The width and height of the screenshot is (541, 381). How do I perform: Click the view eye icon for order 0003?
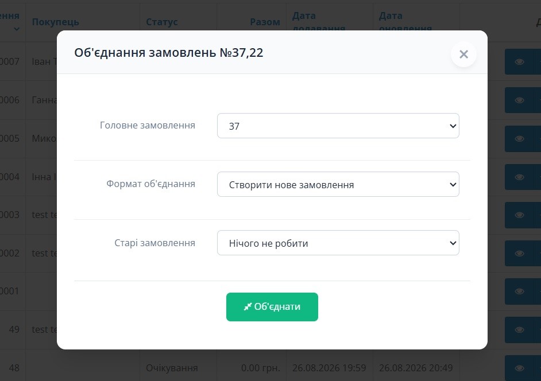tap(520, 215)
